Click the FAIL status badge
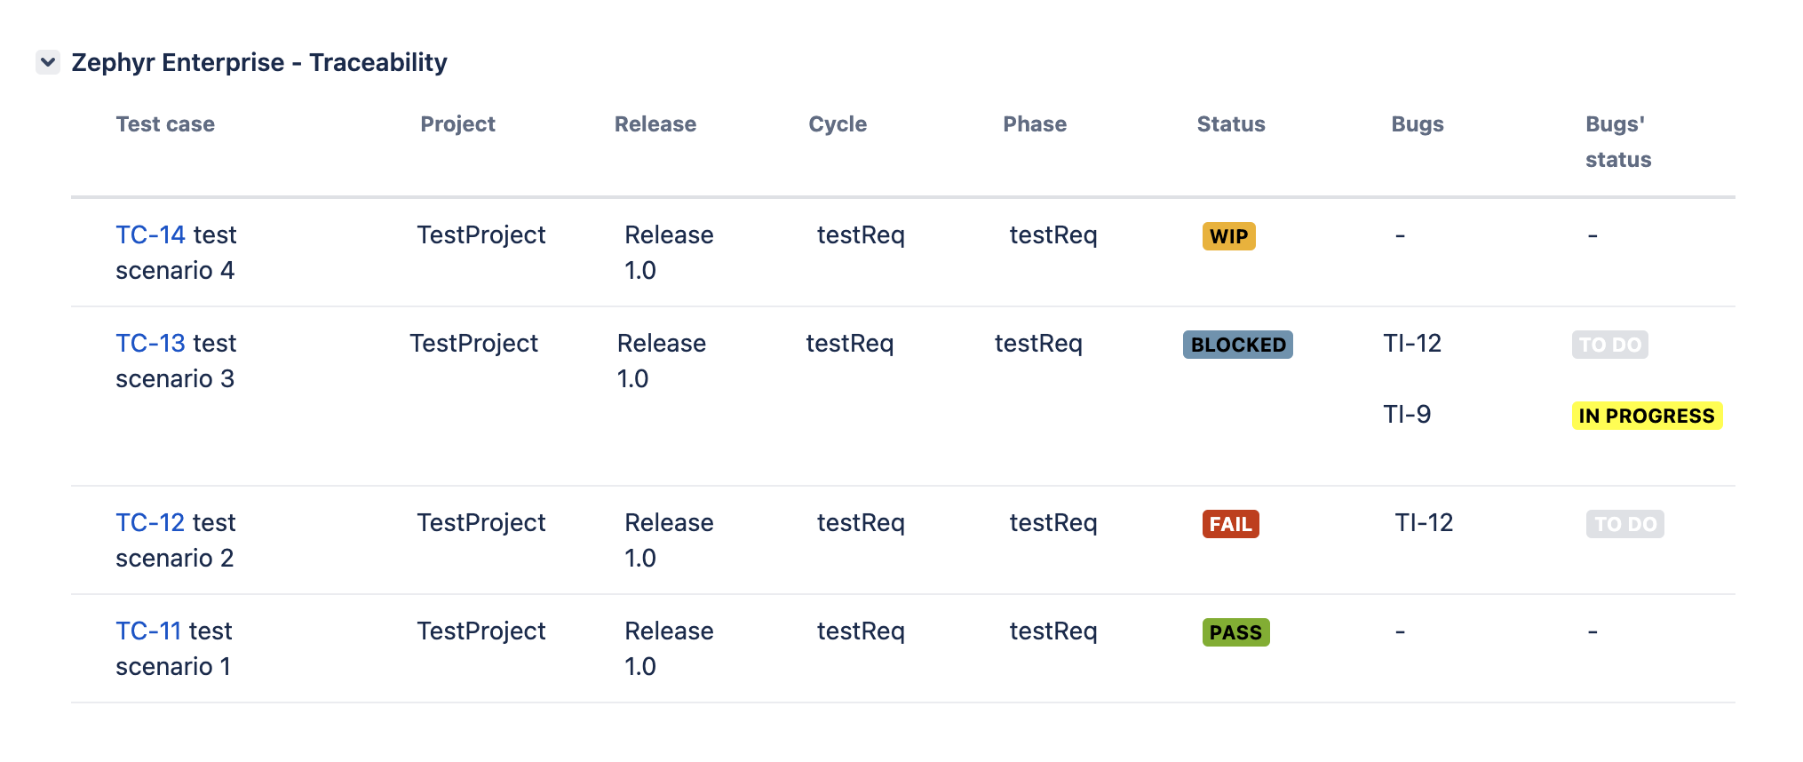The width and height of the screenshot is (1803, 762). pos(1230,524)
